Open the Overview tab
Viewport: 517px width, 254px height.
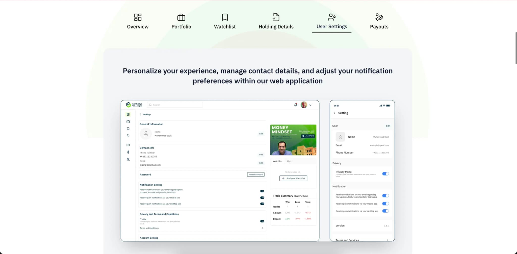click(x=138, y=21)
